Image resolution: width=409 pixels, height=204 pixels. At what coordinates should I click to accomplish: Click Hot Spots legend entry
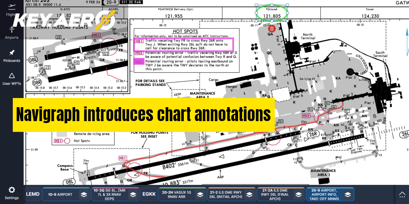81,141
